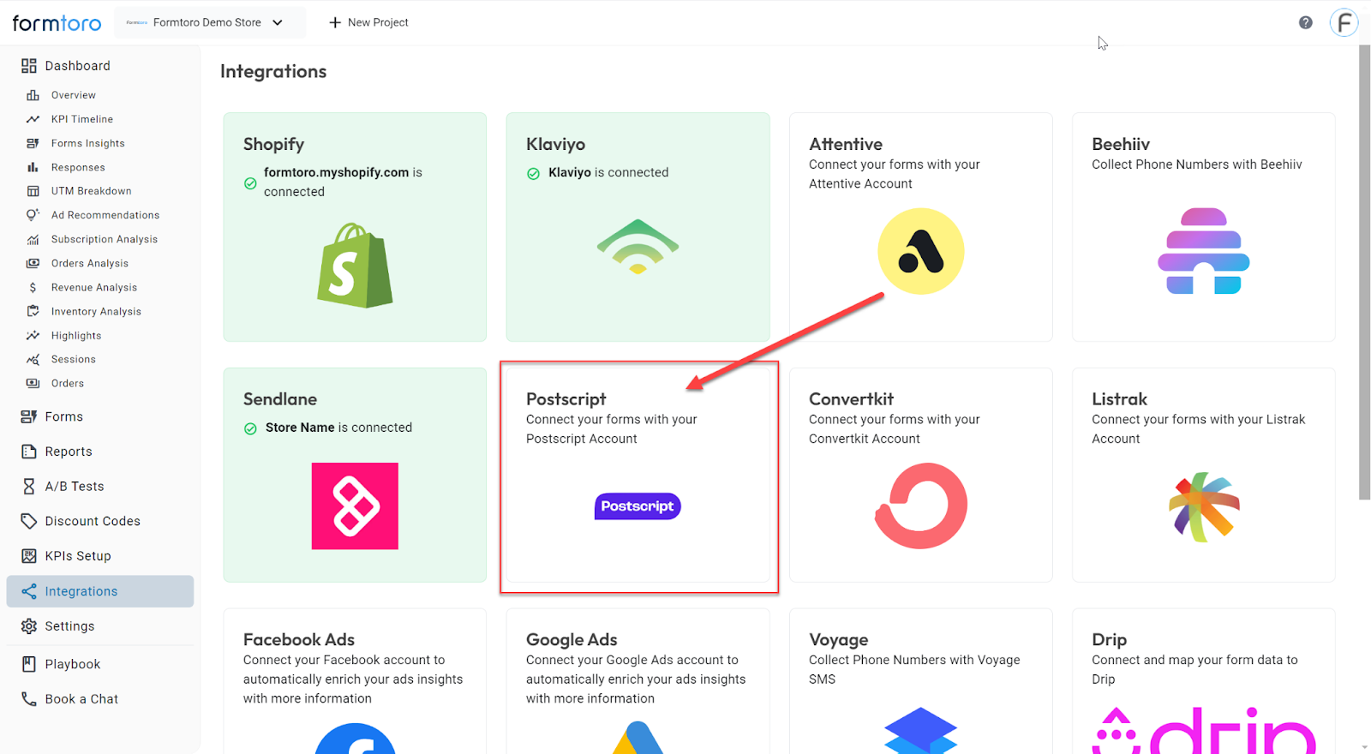The image size is (1371, 754).
Task: Click the Beehiiv logo icon
Action: [x=1204, y=251]
